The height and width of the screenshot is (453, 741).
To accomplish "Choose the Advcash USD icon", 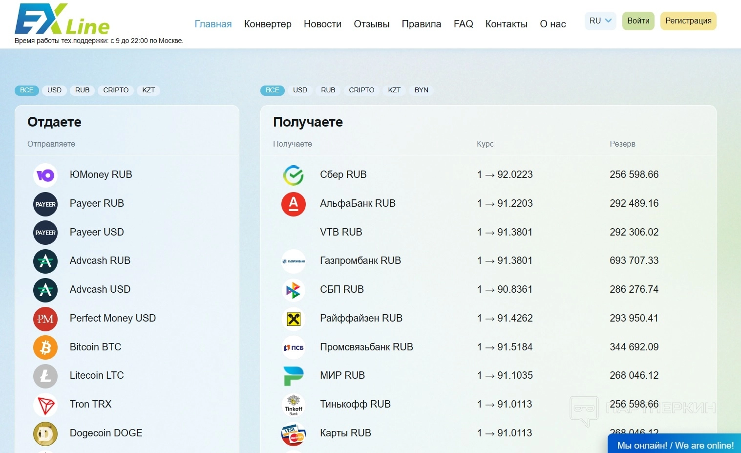I will pos(45,290).
